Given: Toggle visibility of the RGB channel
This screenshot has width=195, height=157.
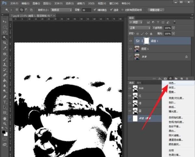Looking at the screenshot, I should pyautogui.click(x=130, y=88).
